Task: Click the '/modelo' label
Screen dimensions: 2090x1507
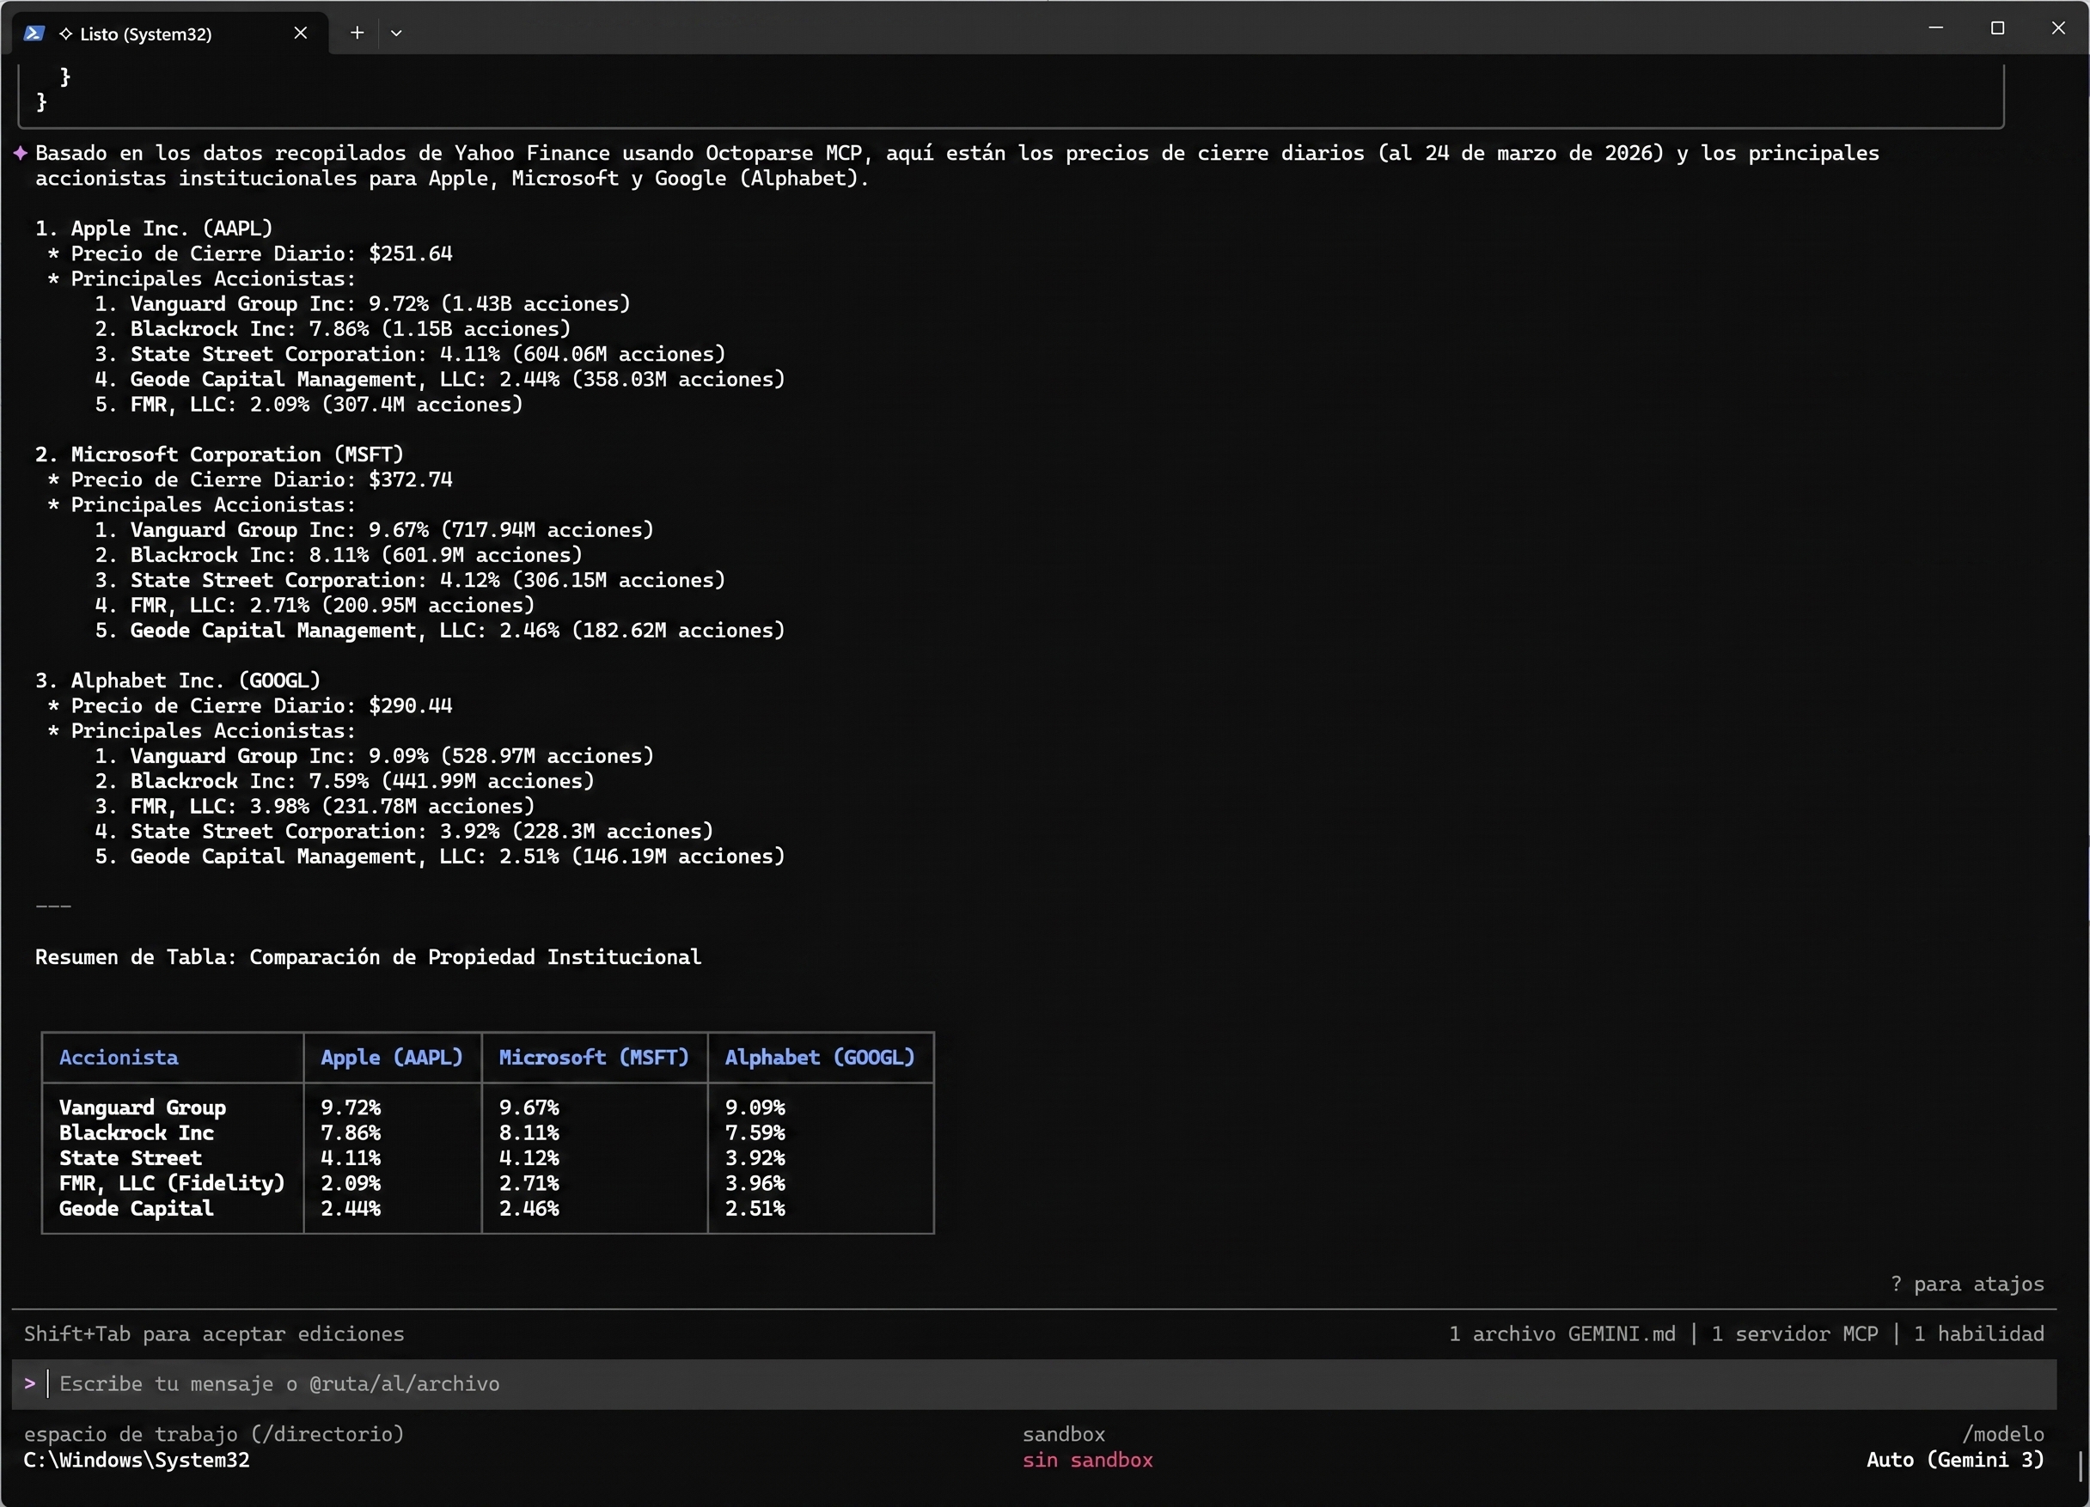Action: coord(2003,1434)
